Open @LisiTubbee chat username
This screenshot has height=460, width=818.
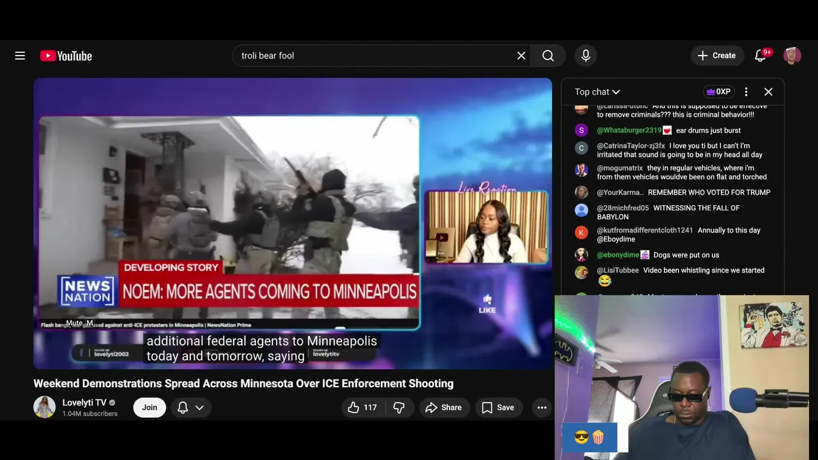[618, 270]
